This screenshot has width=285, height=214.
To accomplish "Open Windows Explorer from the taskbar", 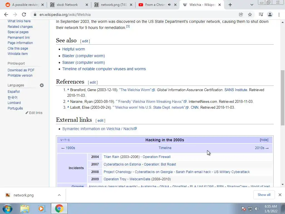I will point(25,209).
